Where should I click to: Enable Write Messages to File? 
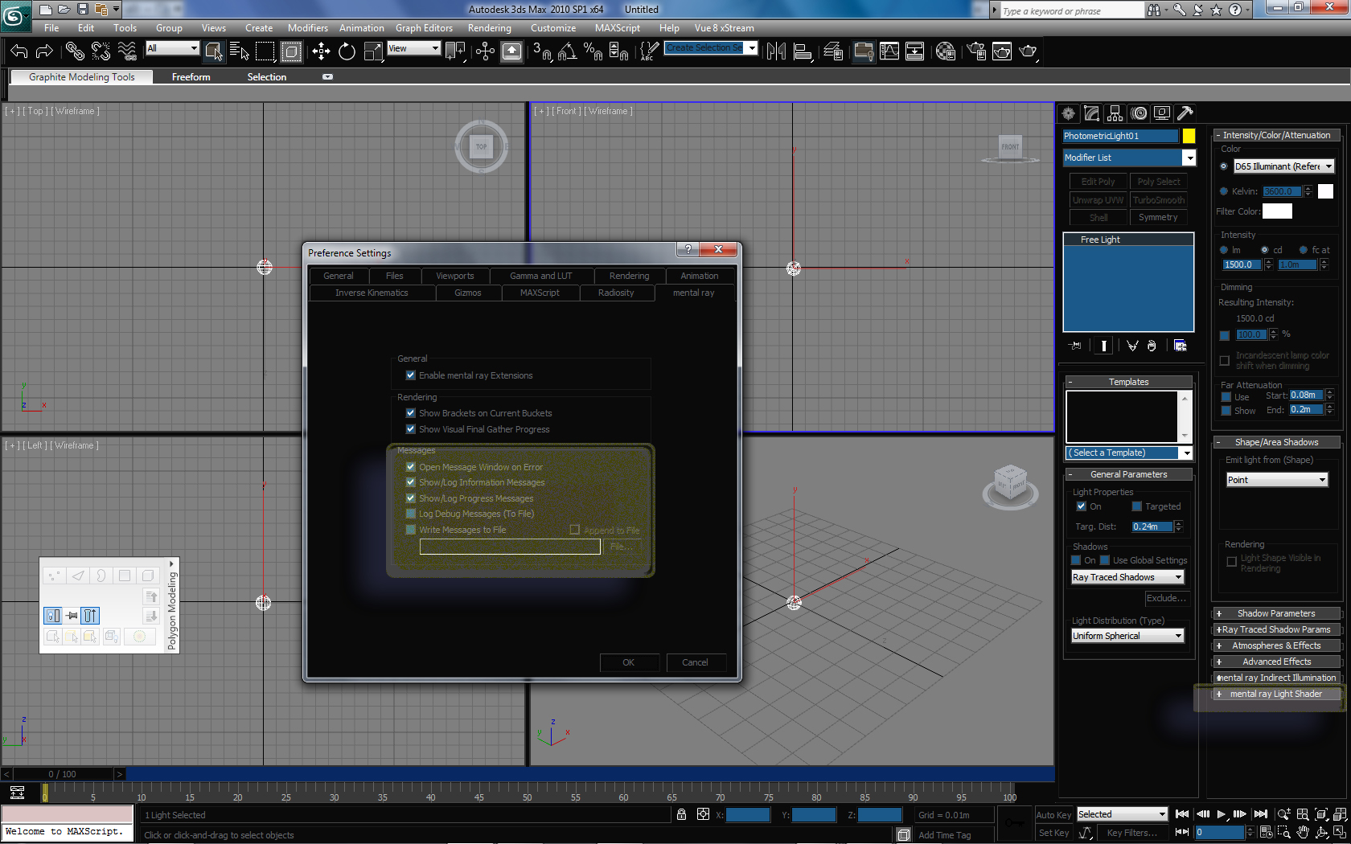pos(411,530)
